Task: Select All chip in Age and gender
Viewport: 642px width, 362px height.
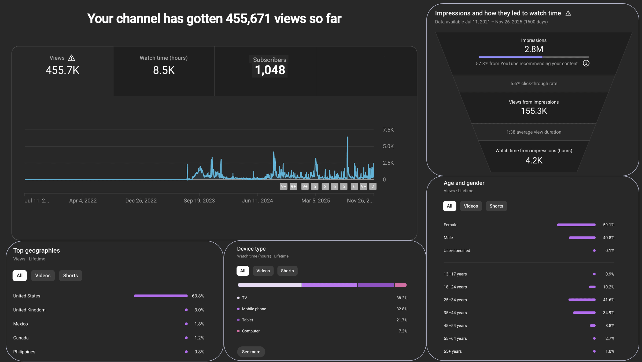Action: click(449, 206)
